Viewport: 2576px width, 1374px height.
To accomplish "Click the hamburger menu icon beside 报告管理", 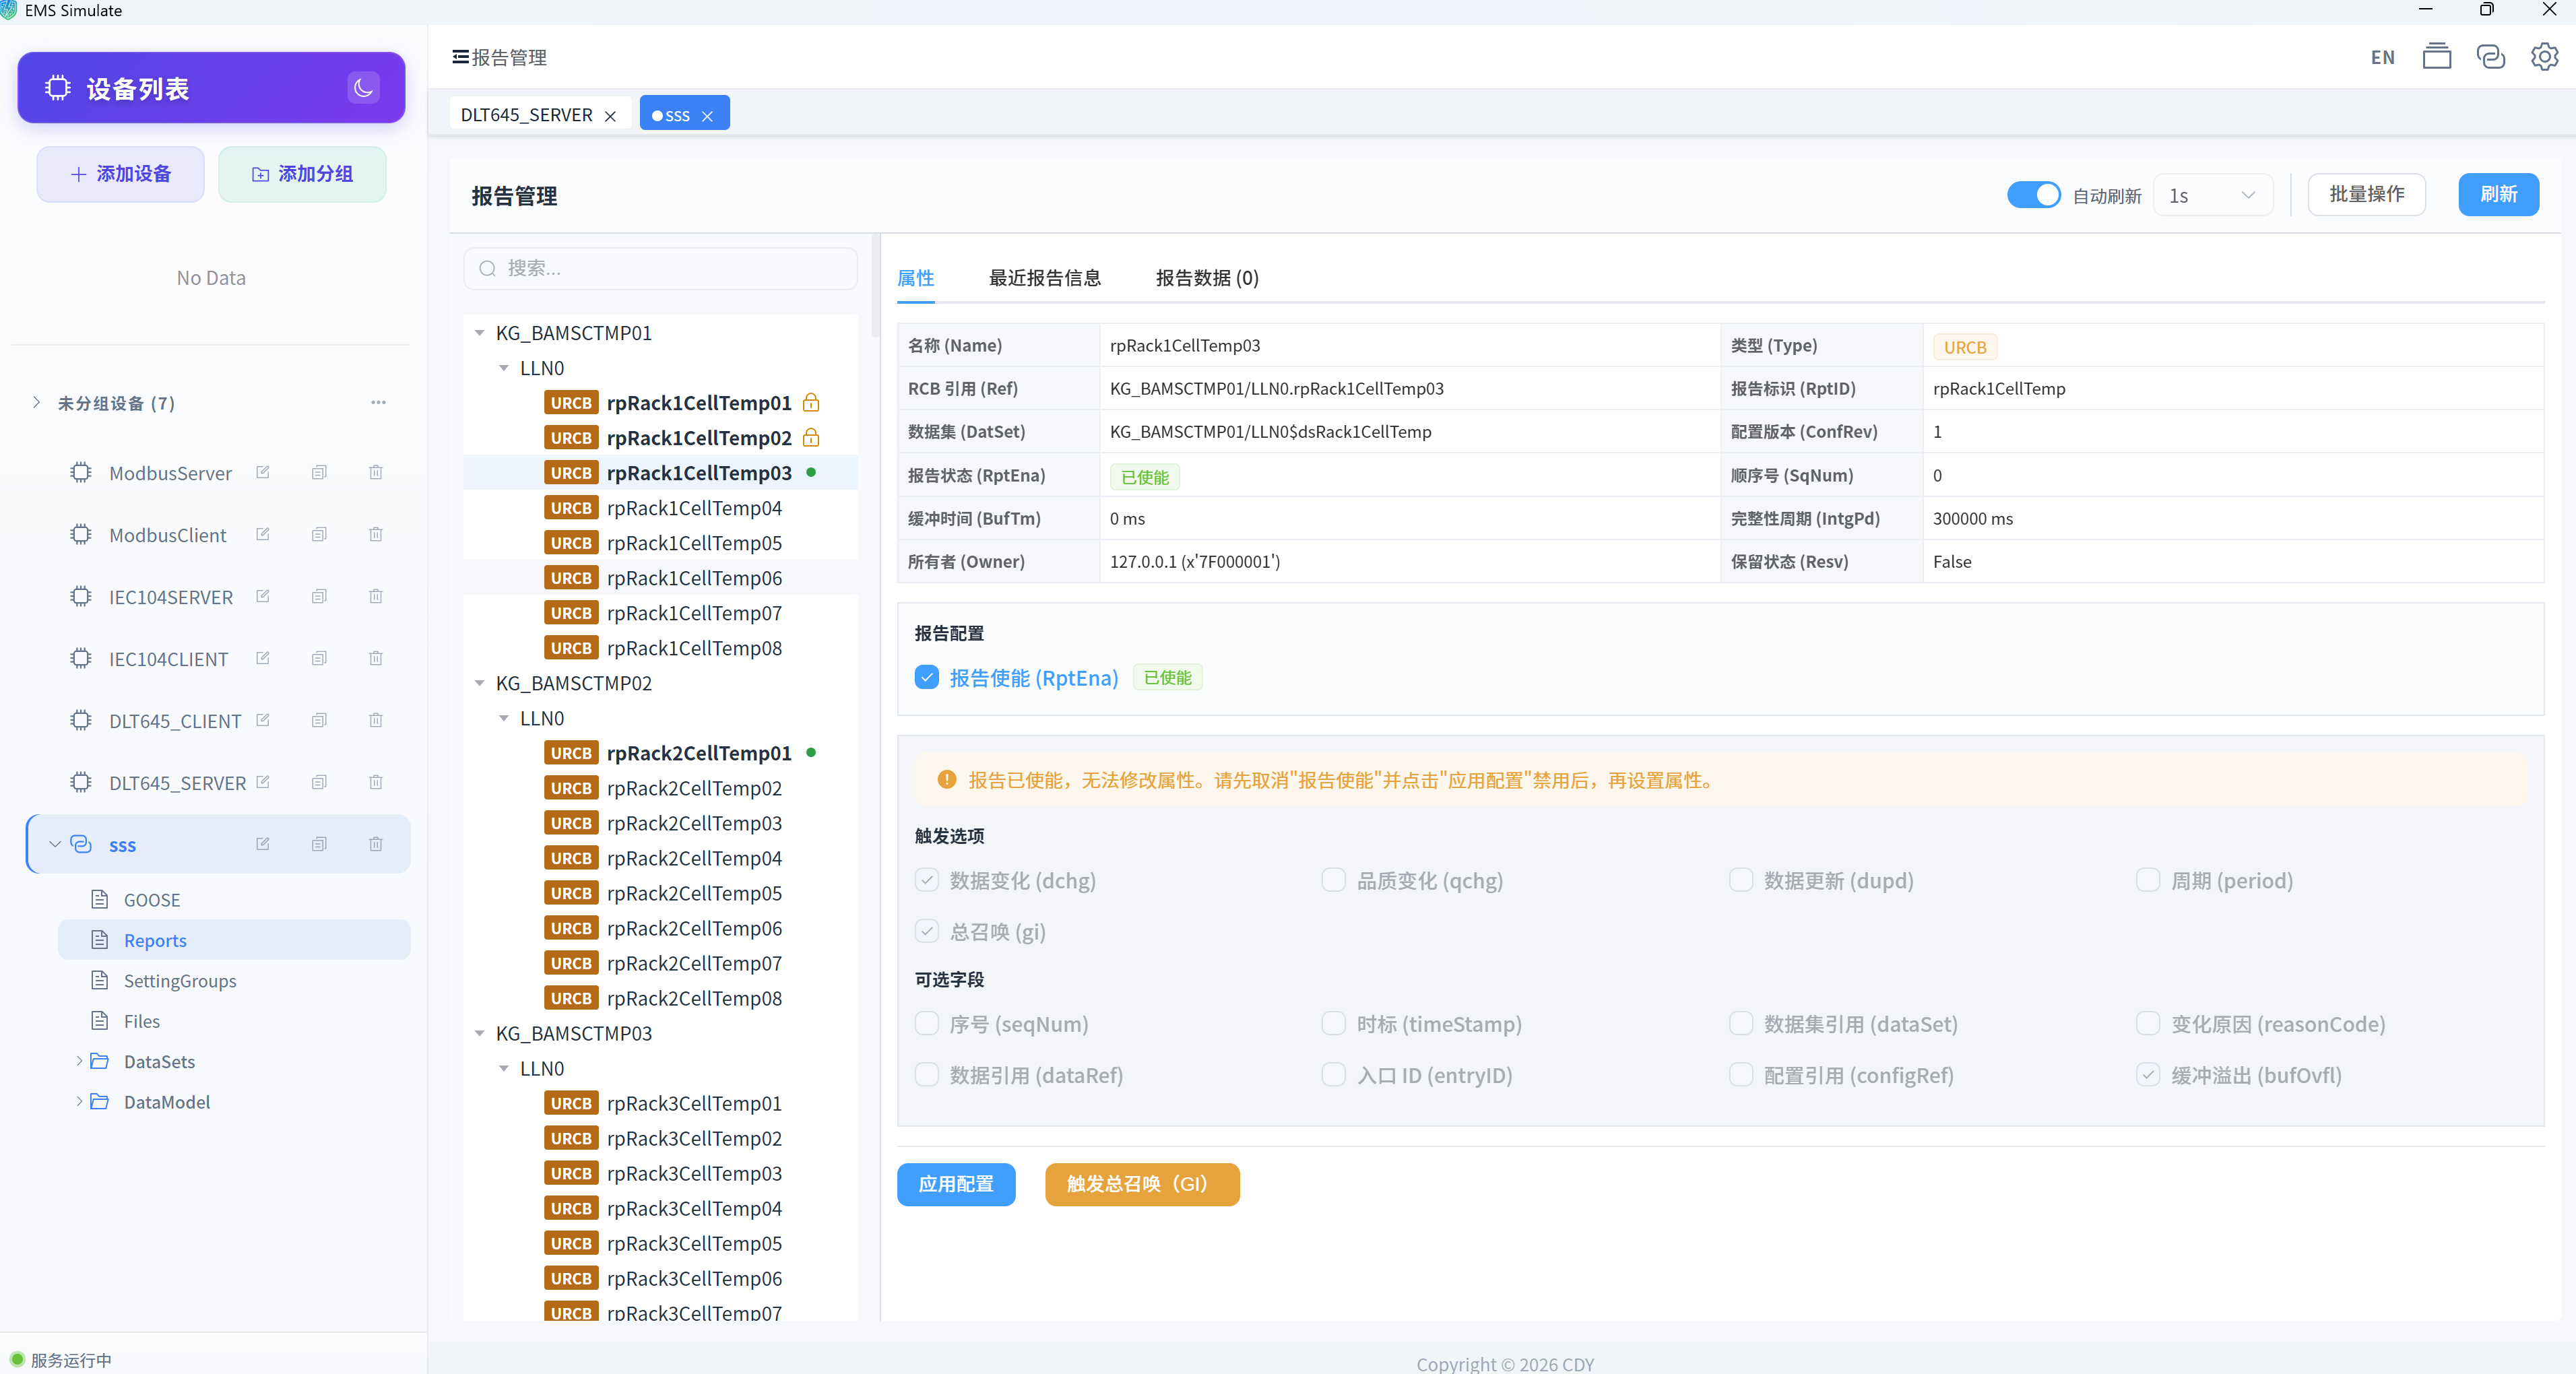I will pos(460,57).
